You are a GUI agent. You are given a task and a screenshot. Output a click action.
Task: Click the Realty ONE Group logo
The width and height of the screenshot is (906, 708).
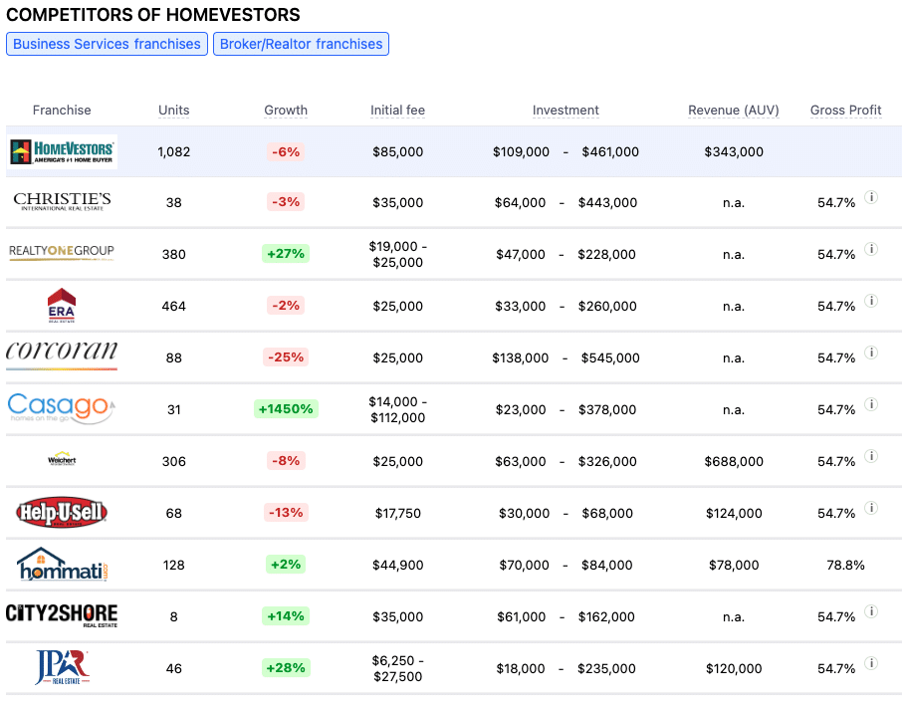coord(62,253)
